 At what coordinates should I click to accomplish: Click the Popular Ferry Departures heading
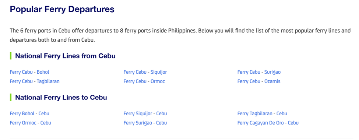62,10
